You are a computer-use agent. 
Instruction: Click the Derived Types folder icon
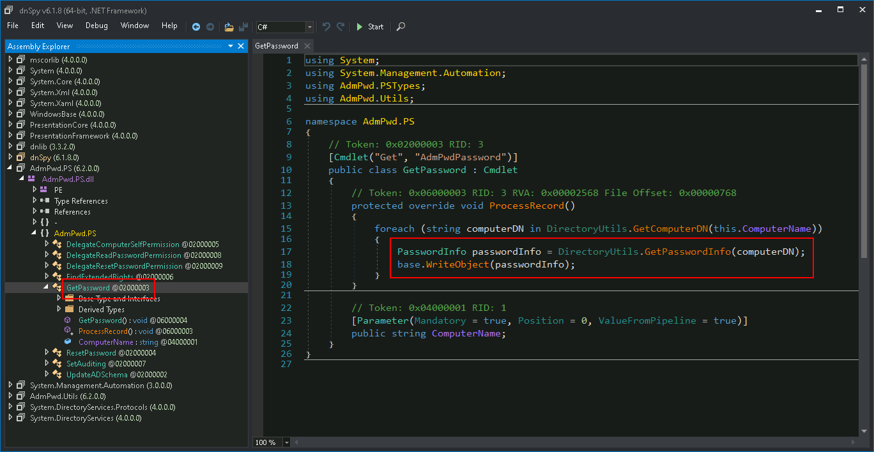pyautogui.click(x=69, y=309)
